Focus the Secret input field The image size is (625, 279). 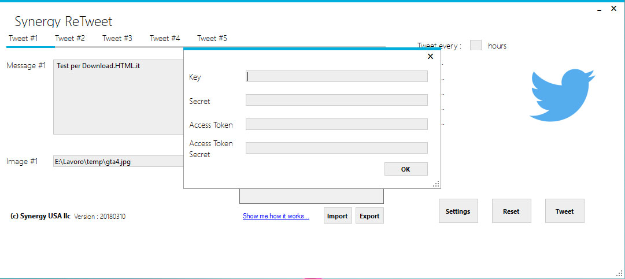336,100
